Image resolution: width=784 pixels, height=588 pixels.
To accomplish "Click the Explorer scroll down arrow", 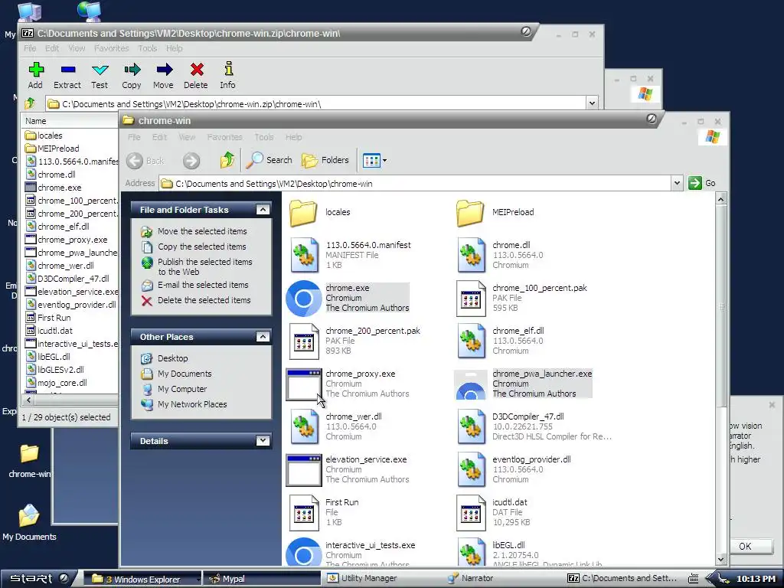I will (720, 560).
